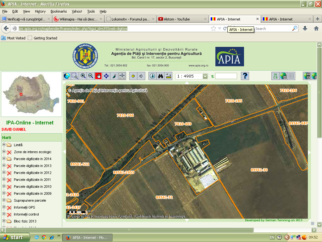Image resolution: width=322 pixels, height=242 pixels.
Task: Toggle Parcele digitizate in 2009 layer
Action: click(9, 194)
